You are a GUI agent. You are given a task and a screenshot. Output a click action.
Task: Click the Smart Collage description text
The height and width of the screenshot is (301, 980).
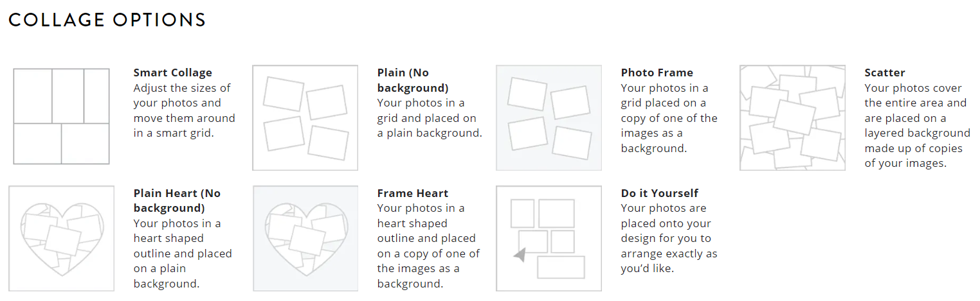coord(184,110)
